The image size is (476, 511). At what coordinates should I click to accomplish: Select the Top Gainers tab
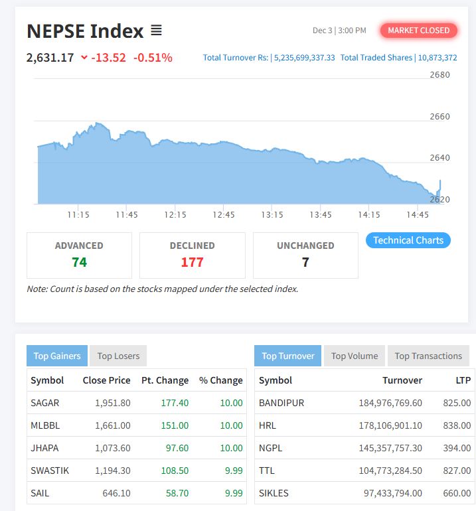point(57,356)
